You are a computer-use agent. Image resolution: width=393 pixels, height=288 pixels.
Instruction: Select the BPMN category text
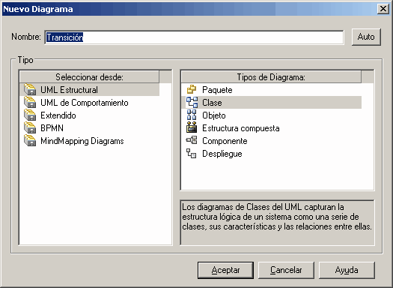(x=52, y=128)
